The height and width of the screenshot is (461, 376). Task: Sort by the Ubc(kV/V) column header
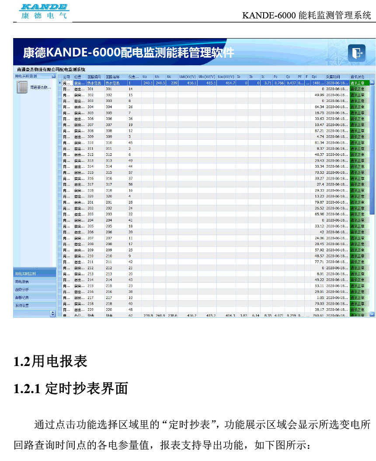point(207,77)
